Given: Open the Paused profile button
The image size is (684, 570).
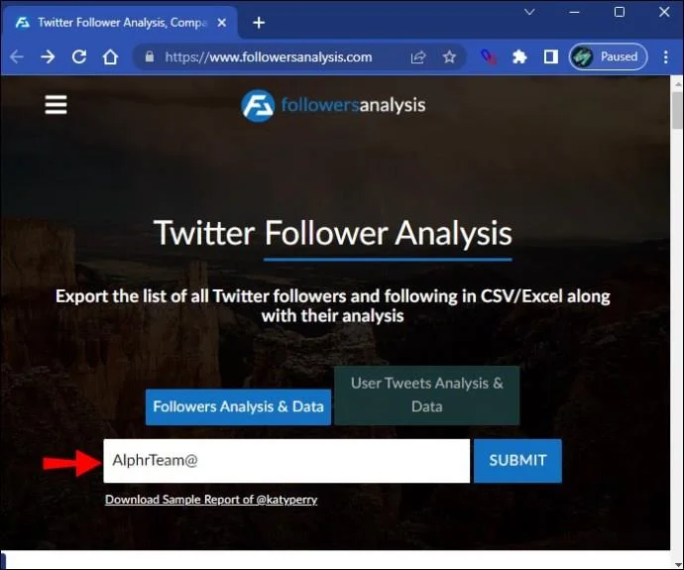Looking at the screenshot, I should 608,57.
